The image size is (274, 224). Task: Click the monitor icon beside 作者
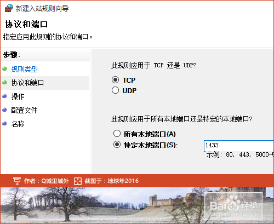[17, 181]
